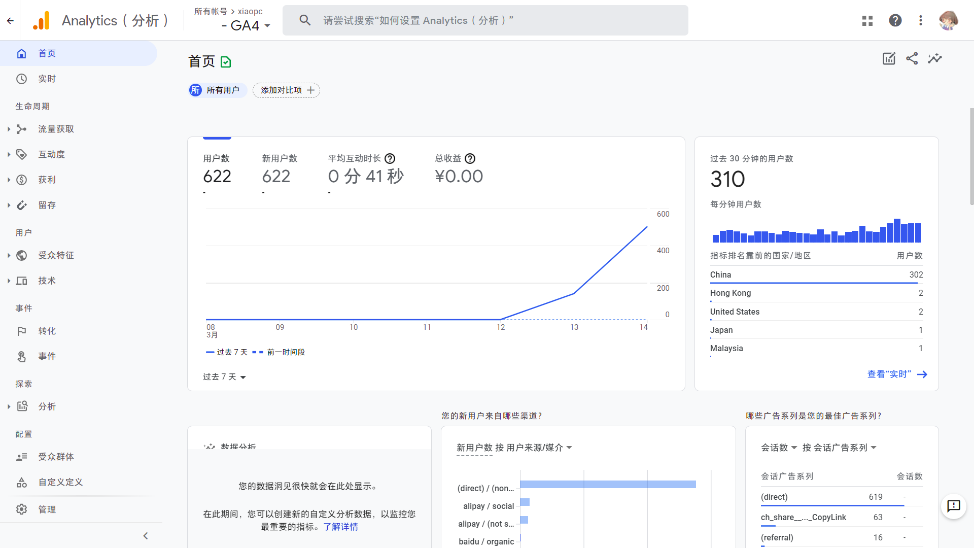
Task: Open the xiaopc GA4 property selector
Action: coord(232,20)
